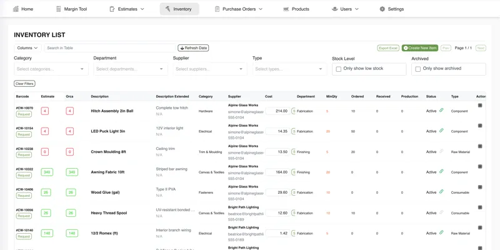This screenshot has width=500, height=250.
Task: Click Clear Filters button
Action: [24, 84]
